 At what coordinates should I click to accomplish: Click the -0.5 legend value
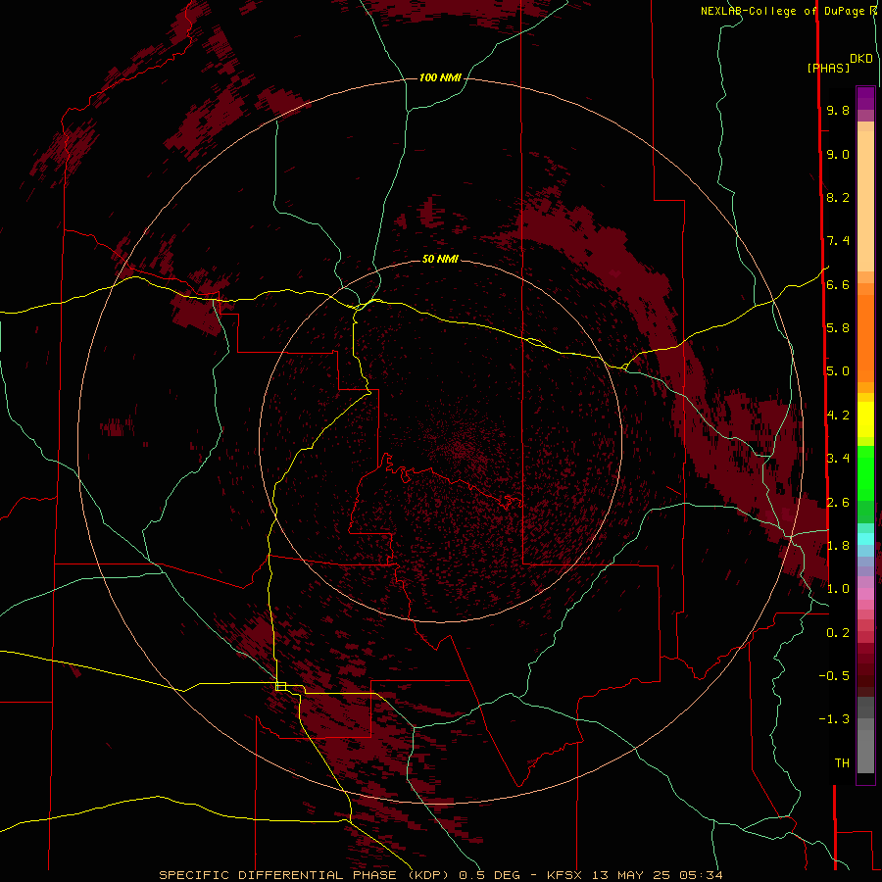coord(834,676)
